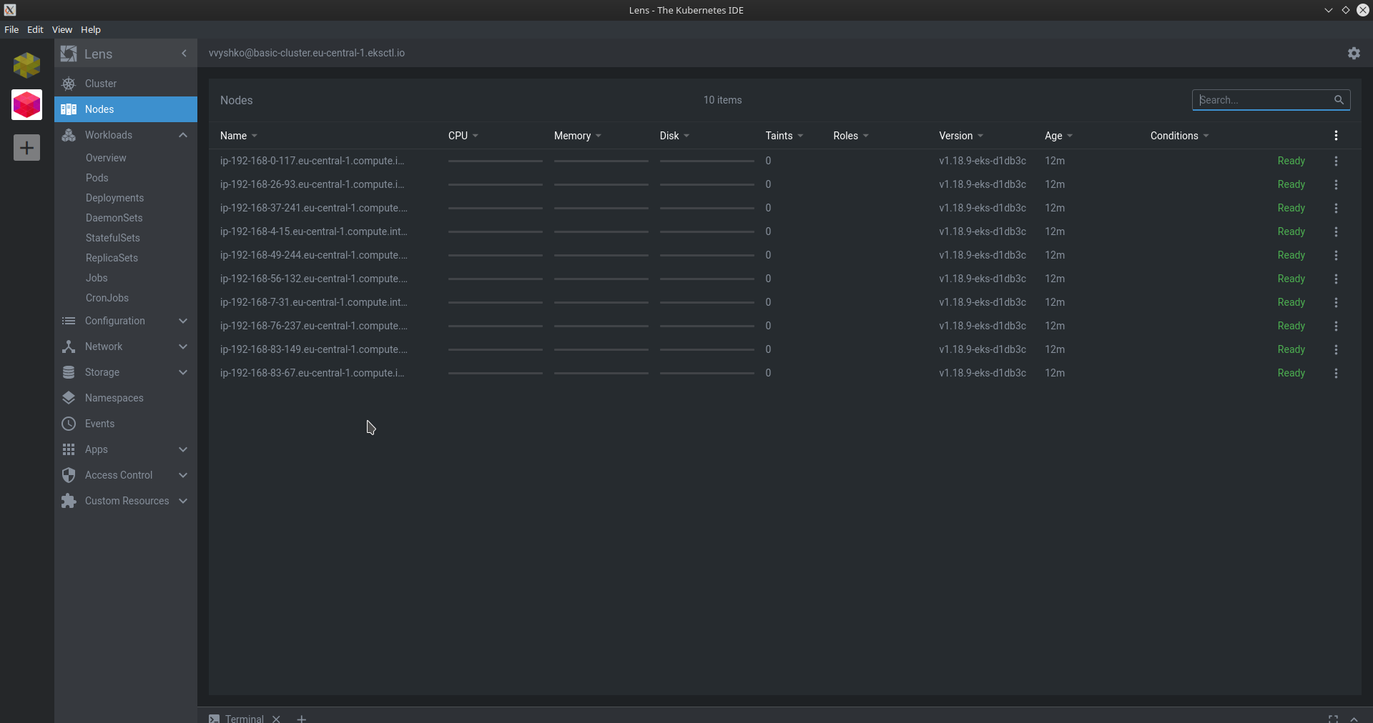Image resolution: width=1373 pixels, height=723 pixels.
Task: Open the yellow cluster icon in workspace bar
Action: 26,65
